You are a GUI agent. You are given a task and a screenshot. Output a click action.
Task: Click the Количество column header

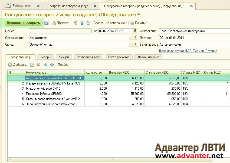coord(96,73)
